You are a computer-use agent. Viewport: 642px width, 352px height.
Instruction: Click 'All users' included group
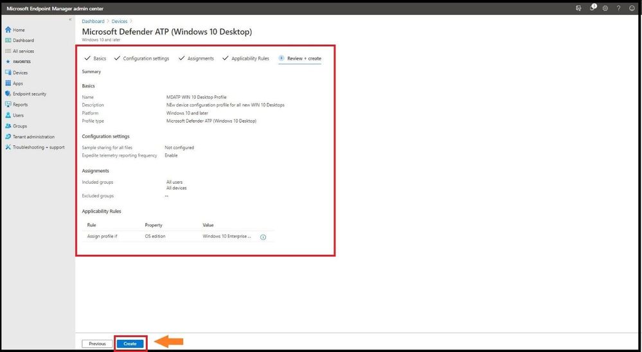pos(174,182)
